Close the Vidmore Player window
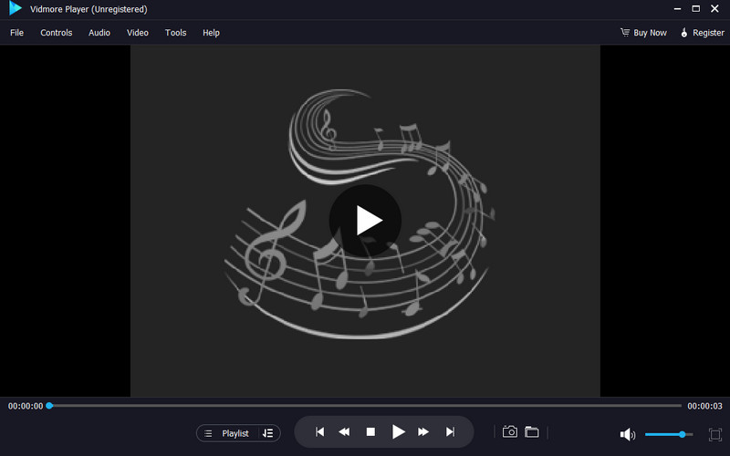Screen dimensions: 730x456 click(714, 8)
